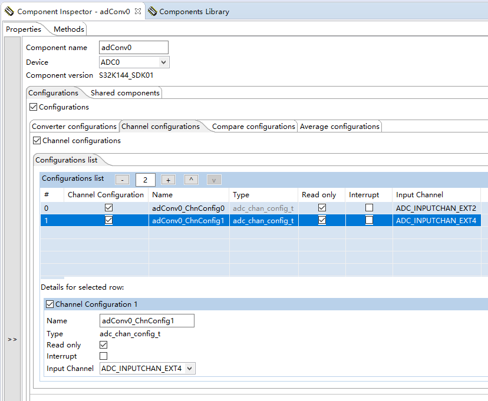The height and width of the screenshot is (401, 488).
Task: Click ADC_INPUTCHAN_EXT4 table cell in row 1
Action: pos(436,220)
